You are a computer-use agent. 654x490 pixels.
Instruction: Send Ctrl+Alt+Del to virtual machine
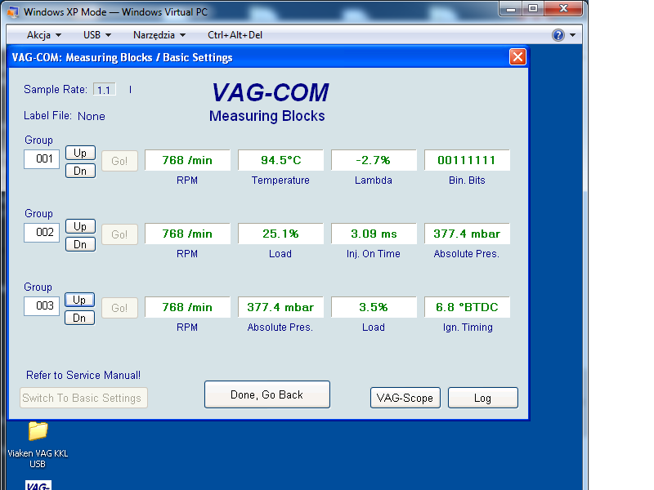click(x=235, y=35)
